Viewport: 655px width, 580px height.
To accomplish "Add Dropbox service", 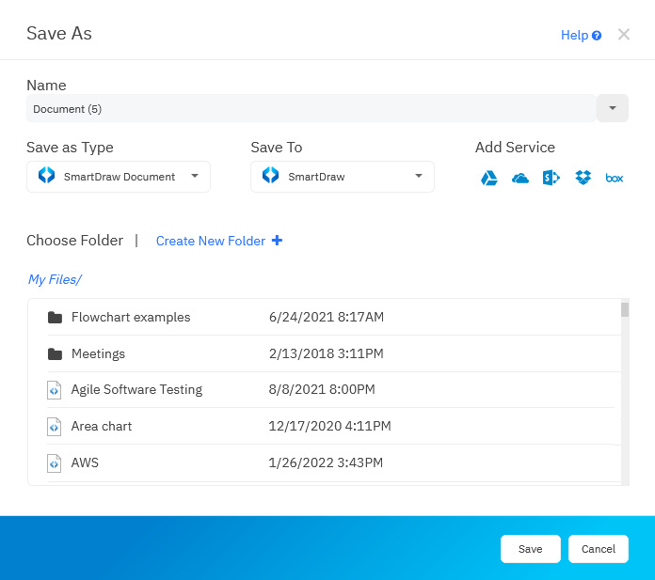I will coord(583,178).
